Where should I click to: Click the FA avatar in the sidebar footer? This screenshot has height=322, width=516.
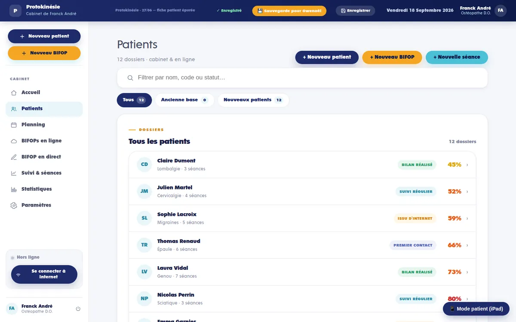pos(12,308)
